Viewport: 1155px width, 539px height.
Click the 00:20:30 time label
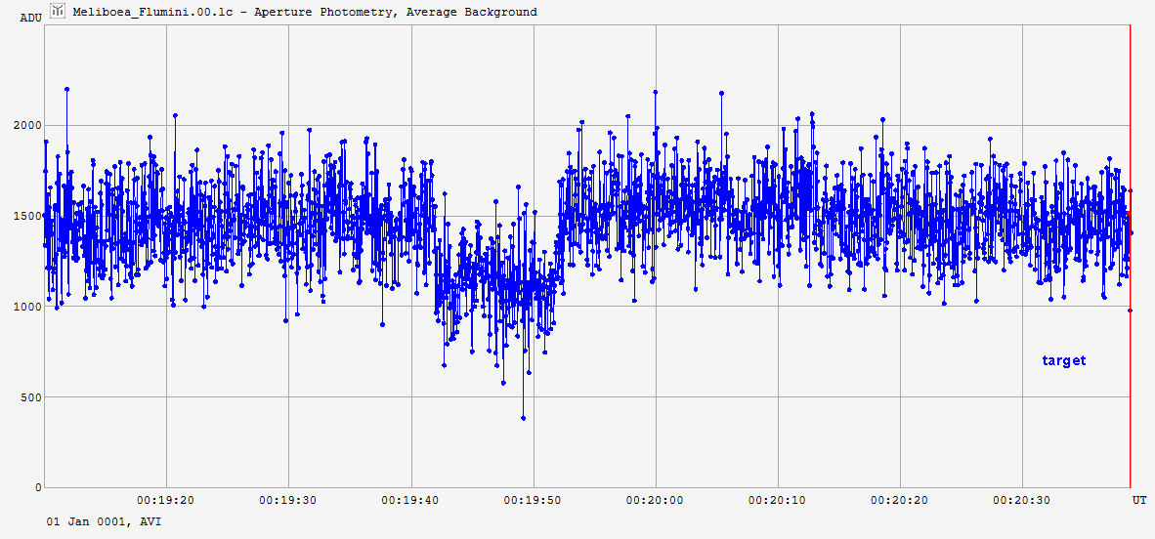1022,500
